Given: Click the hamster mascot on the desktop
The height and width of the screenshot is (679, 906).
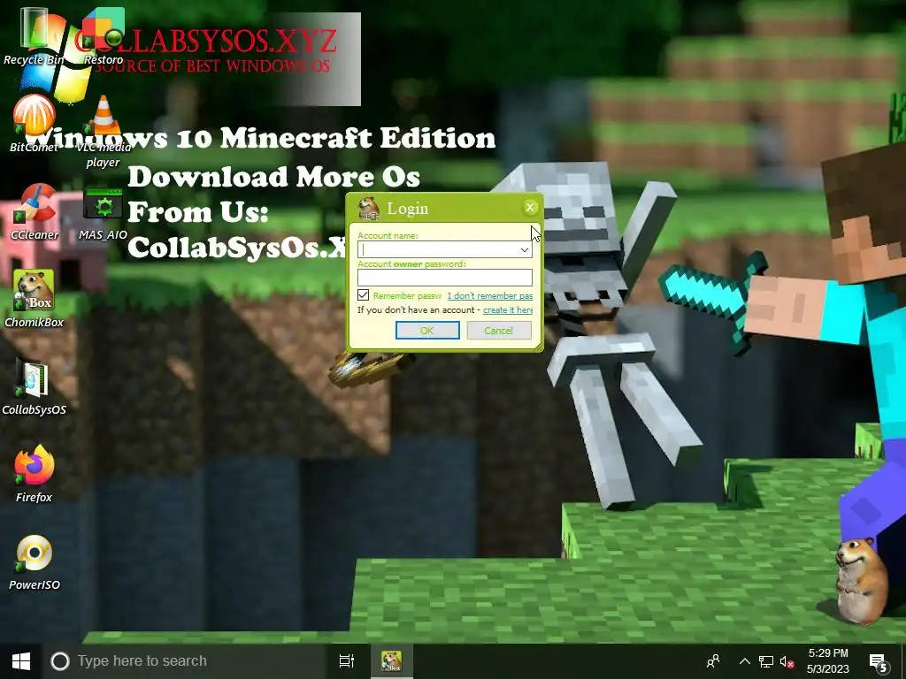Looking at the screenshot, I should (x=860, y=581).
